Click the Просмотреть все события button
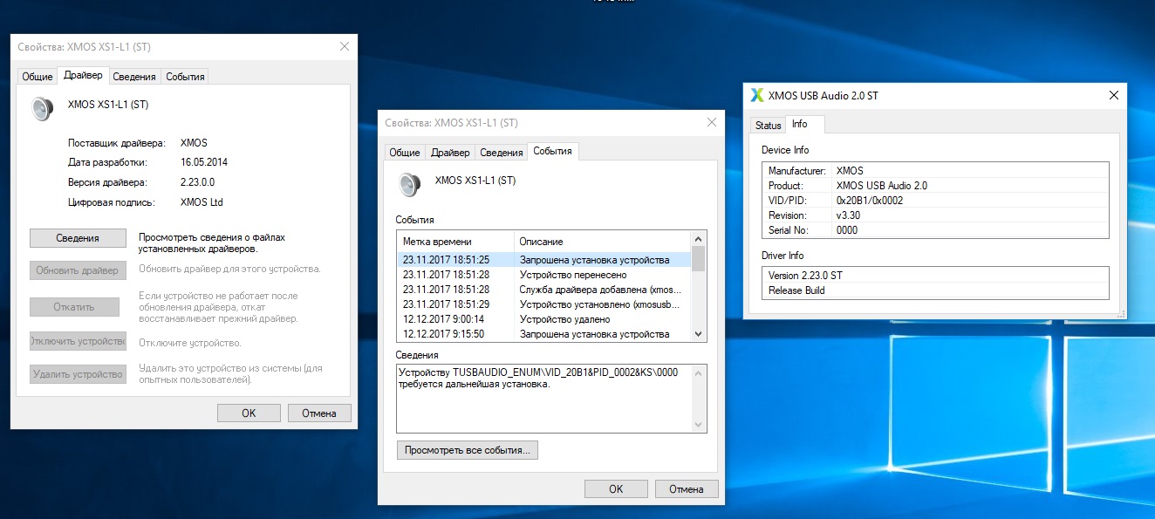Screen dimensions: 1155x519 point(468,450)
